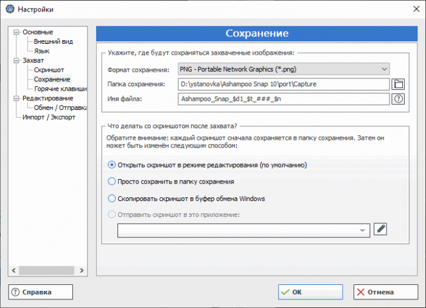Click the pencil edit application icon
Viewport: 426px width, 308px height.
[381, 228]
